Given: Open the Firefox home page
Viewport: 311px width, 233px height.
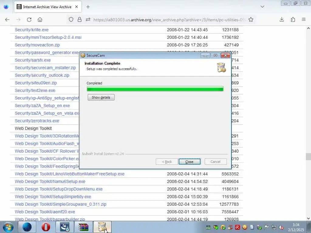Looking at the screenshot, I should (40, 20).
